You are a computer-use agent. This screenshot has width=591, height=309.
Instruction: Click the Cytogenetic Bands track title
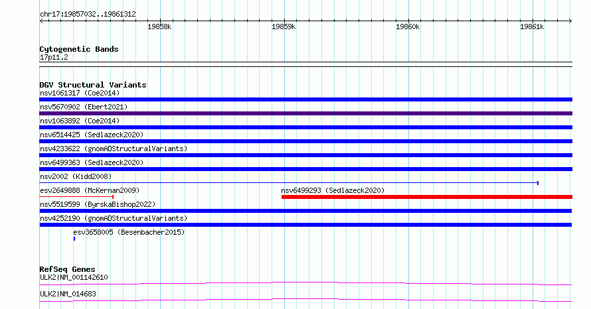coord(79,49)
